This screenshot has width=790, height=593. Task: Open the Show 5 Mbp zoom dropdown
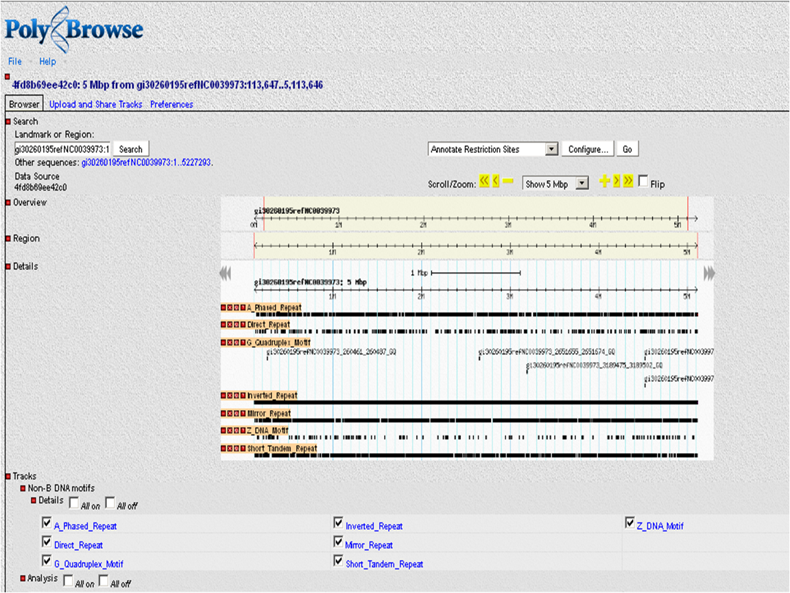[x=555, y=183]
